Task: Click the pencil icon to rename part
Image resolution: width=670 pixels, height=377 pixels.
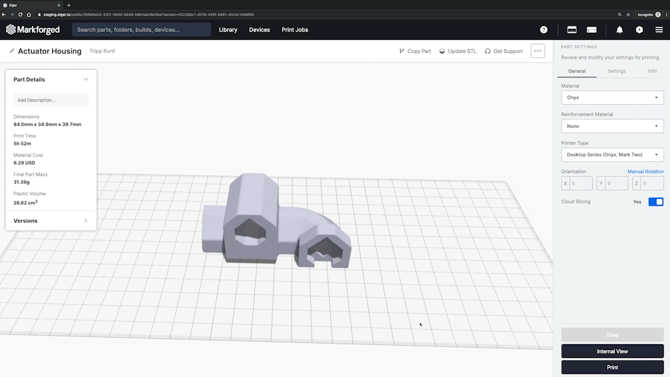Action: (12, 51)
